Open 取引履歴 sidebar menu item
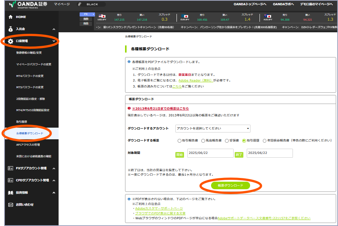This screenshot has width=338, height=226. [22, 122]
